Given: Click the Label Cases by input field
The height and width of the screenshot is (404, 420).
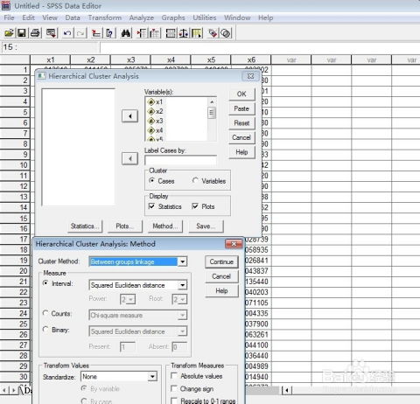Looking at the screenshot, I should click(x=180, y=160).
